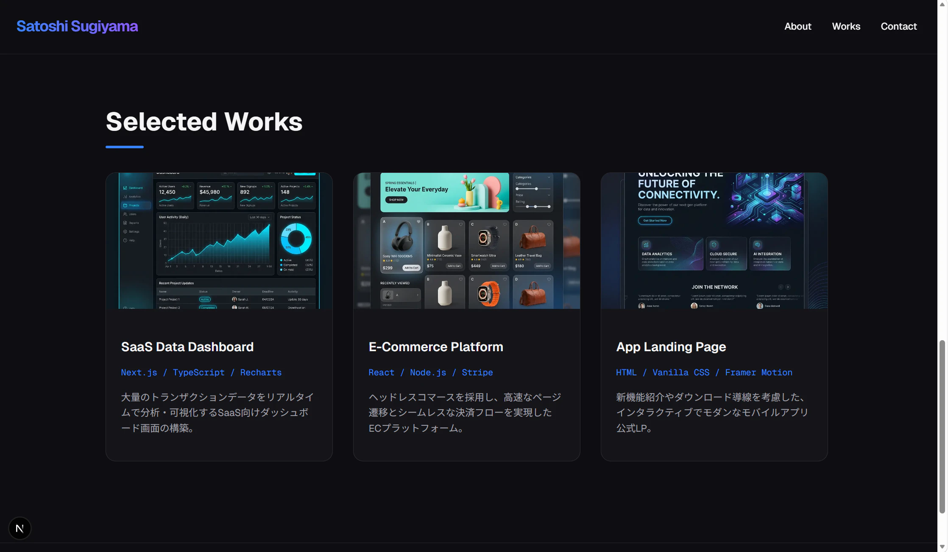Click the headphones product in e-commerce preview

[401, 237]
